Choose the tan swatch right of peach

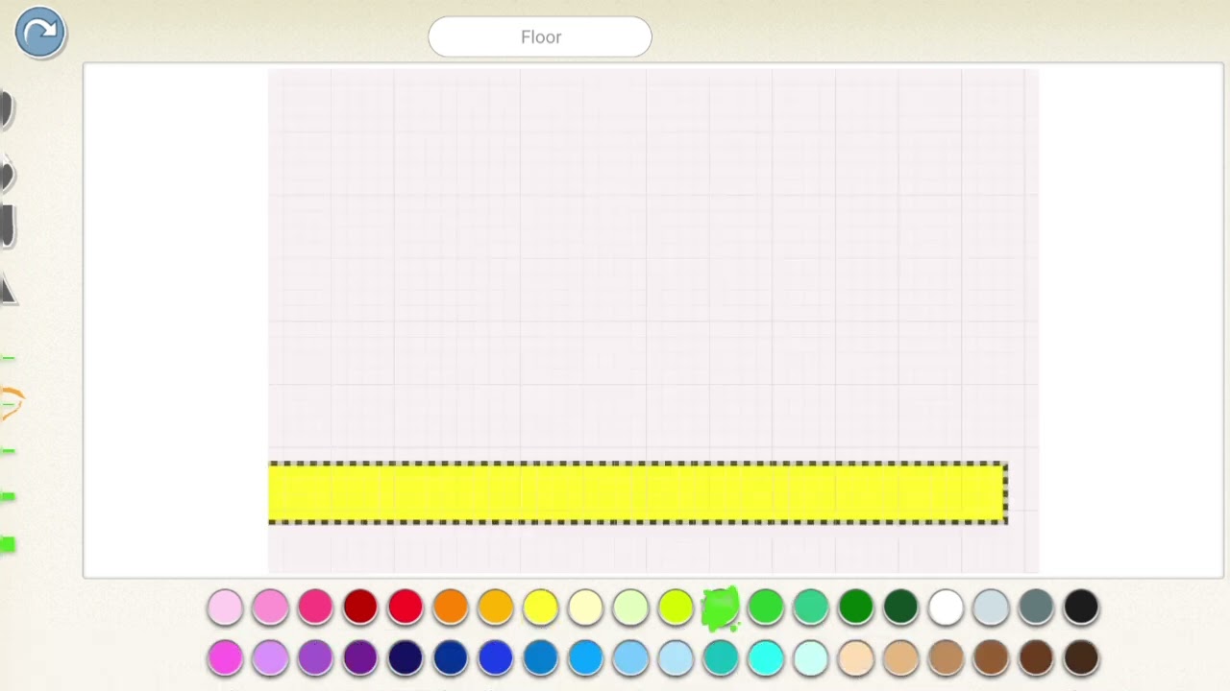pos(901,658)
